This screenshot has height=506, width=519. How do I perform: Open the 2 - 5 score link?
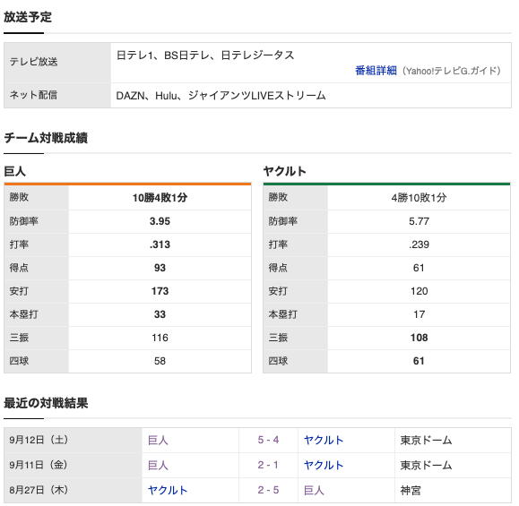[x=268, y=490]
